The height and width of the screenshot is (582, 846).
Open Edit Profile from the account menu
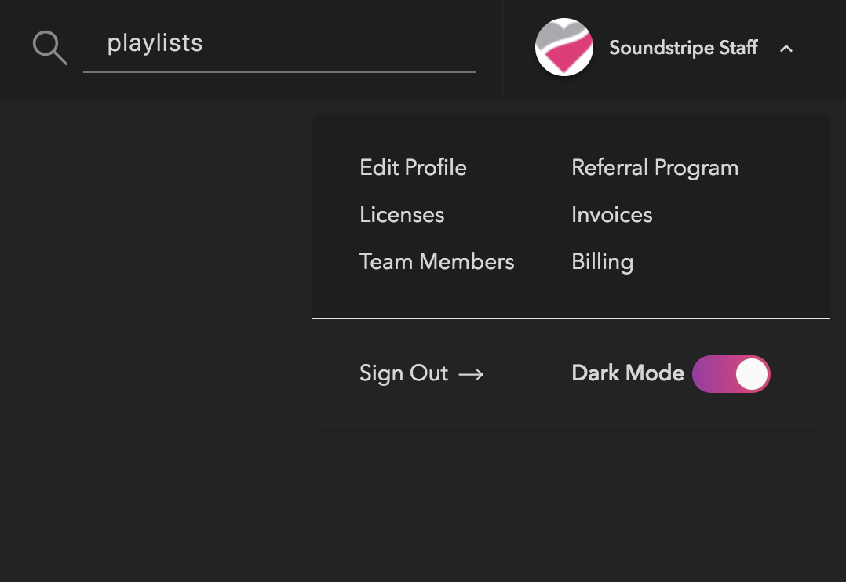[413, 168]
